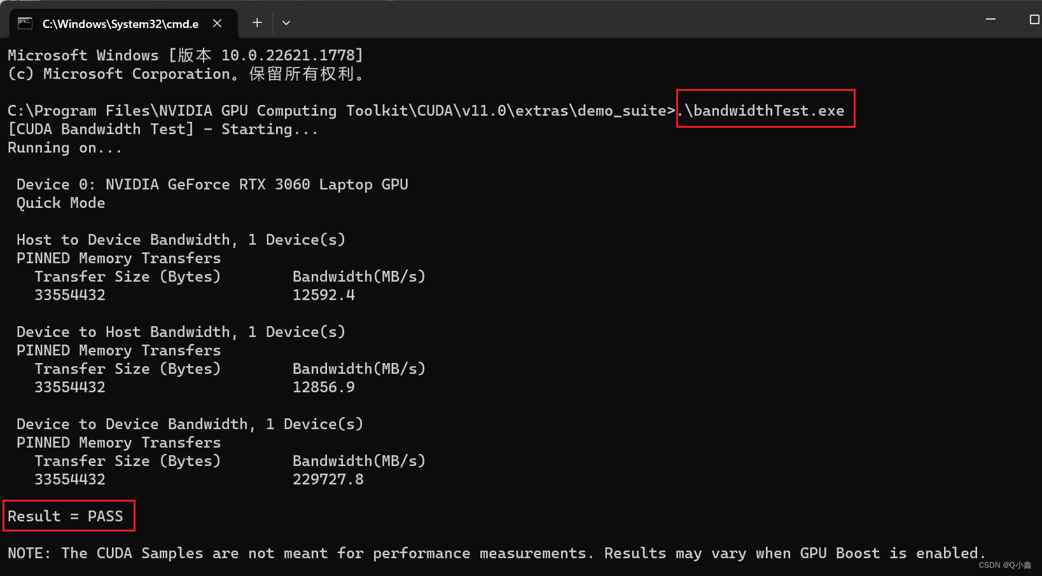The width and height of the screenshot is (1042, 576).
Task: Click the Microsoft Windows version text
Action: [x=184, y=55]
